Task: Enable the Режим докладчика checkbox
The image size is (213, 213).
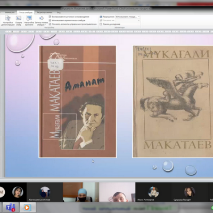Action: 101,24
